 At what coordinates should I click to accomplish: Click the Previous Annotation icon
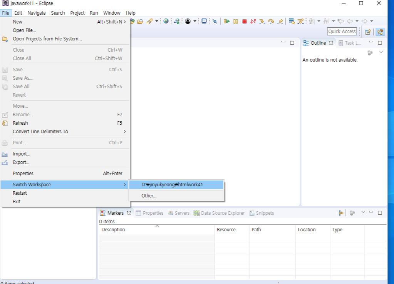point(326,21)
